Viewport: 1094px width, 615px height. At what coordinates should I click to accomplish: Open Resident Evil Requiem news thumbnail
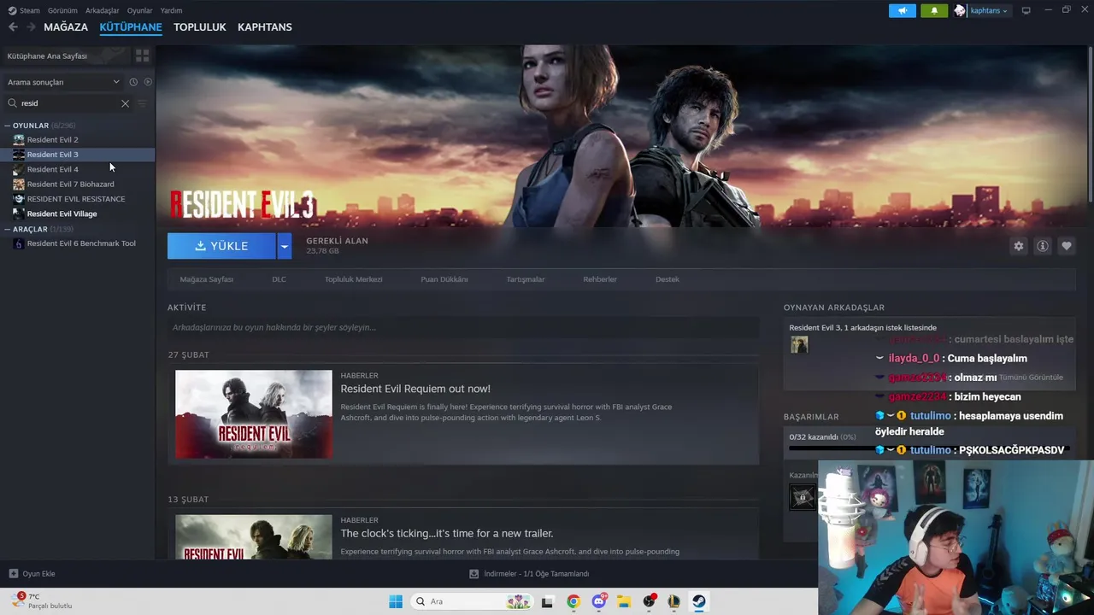(x=254, y=414)
